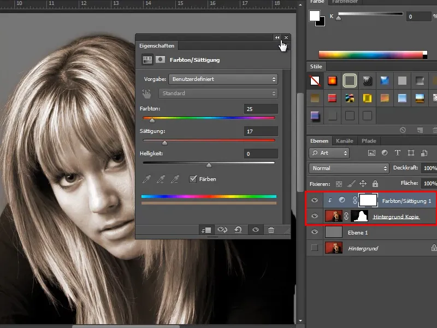Open the Vorgabe dropdown (Benutzerdefiniert)

pyautogui.click(x=223, y=79)
